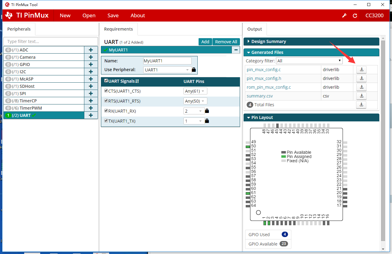Image resolution: width=392 pixels, height=254 pixels.
Task: Click the lock icon beside Use Peripheral
Action: tap(194, 70)
